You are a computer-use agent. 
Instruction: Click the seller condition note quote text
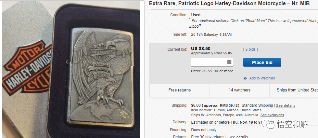click(x=253, y=23)
